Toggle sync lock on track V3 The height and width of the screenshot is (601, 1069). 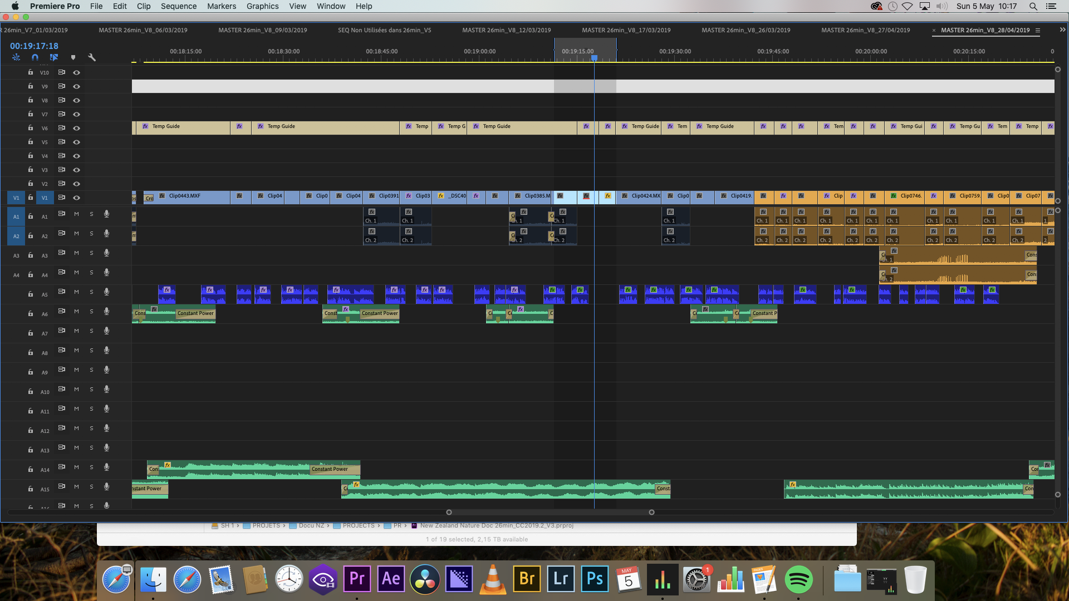(62, 170)
